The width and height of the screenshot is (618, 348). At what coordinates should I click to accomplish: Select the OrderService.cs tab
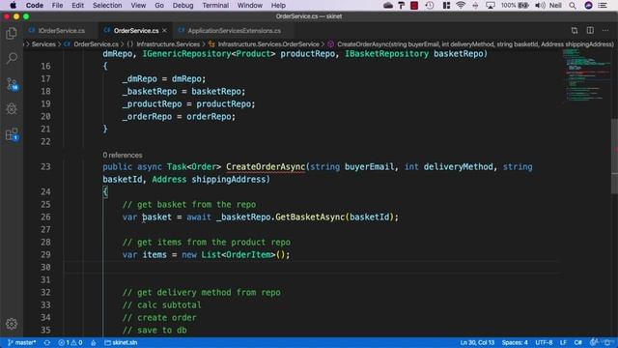click(x=135, y=30)
